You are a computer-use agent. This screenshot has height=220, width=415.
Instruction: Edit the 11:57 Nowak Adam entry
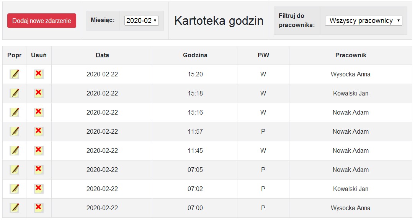(x=15, y=131)
